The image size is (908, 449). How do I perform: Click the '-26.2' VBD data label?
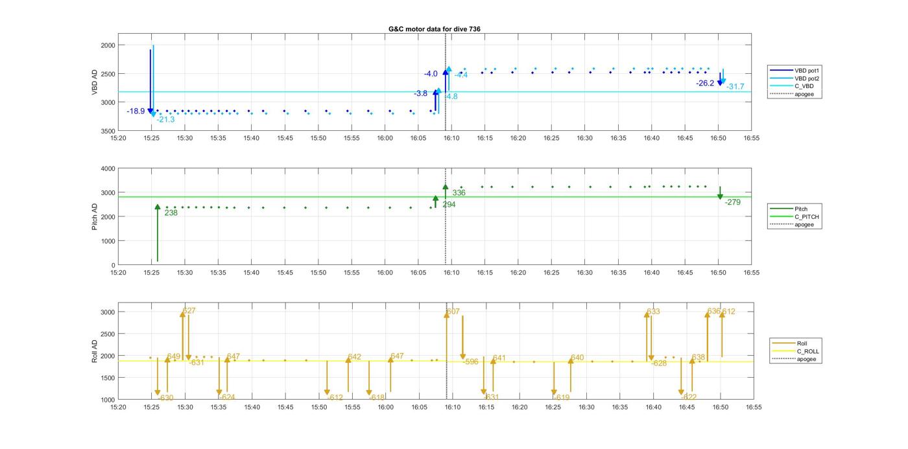click(705, 84)
